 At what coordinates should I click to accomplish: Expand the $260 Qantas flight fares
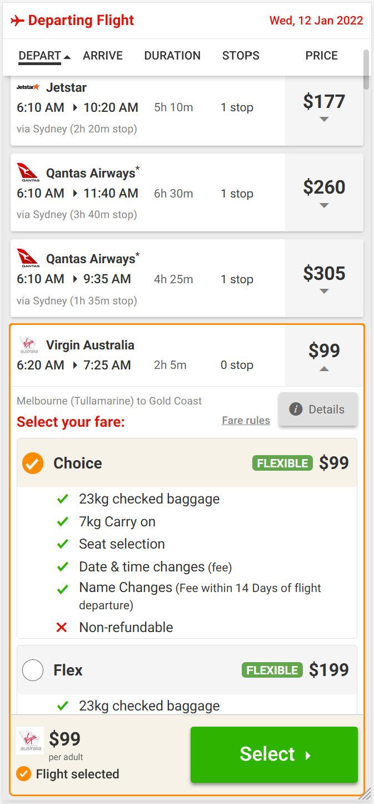pyautogui.click(x=324, y=205)
